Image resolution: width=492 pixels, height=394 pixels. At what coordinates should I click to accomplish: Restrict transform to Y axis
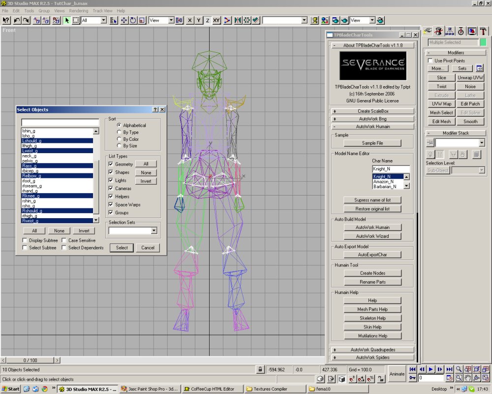(x=199, y=20)
